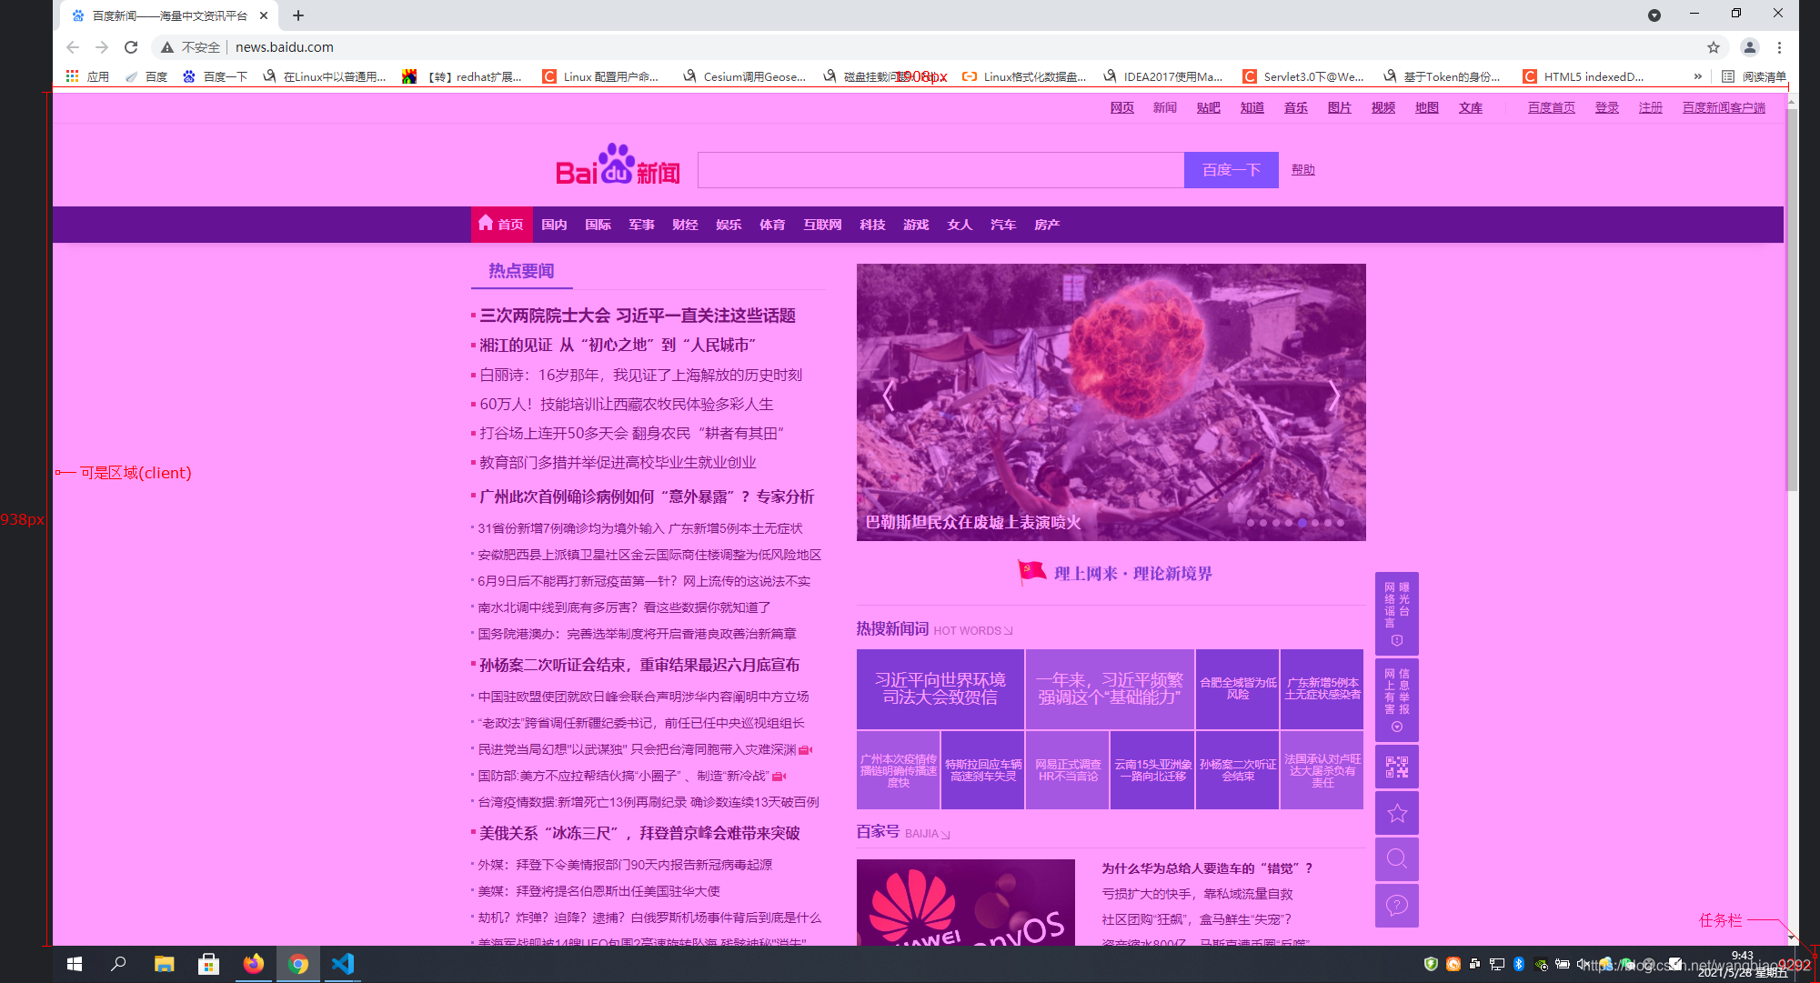Click the 注册 register link
This screenshot has height=983, width=1820.
(1651, 107)
